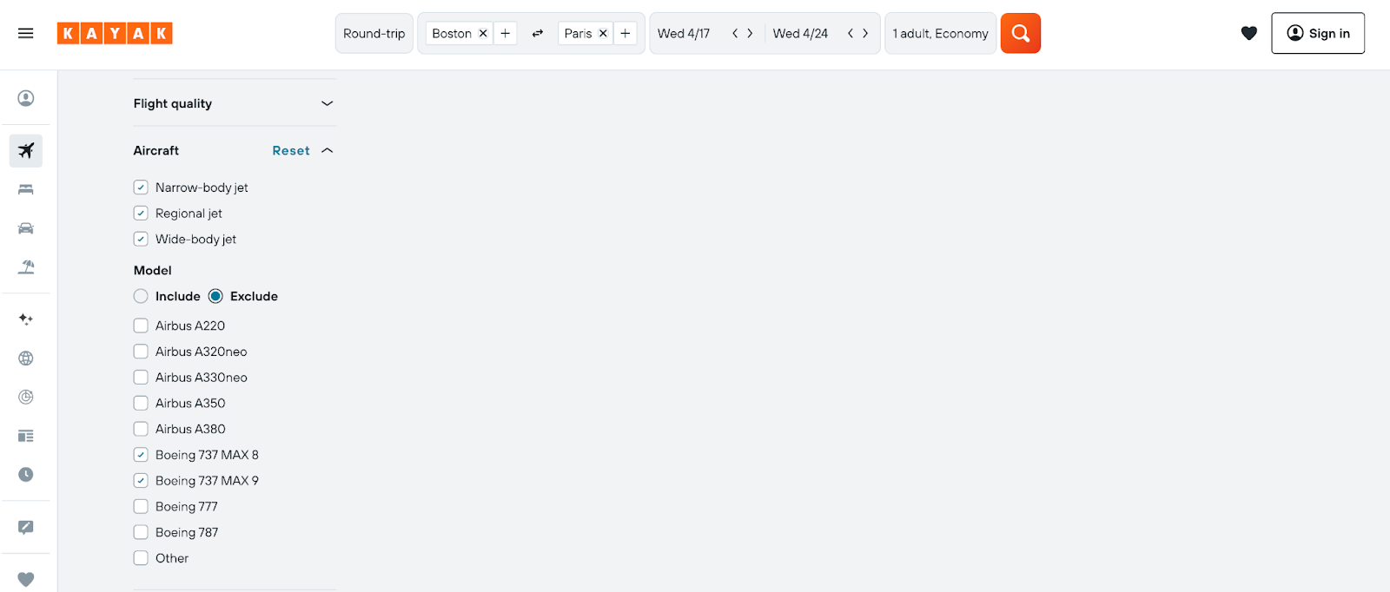Uncheck the Regional jet checkbox
Screen dimensions: 1390x592
click(141, 214)
